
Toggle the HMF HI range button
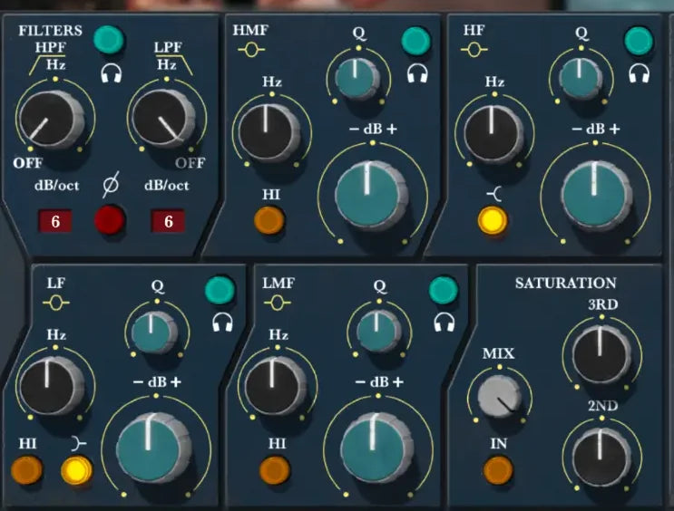pos(269,220)
